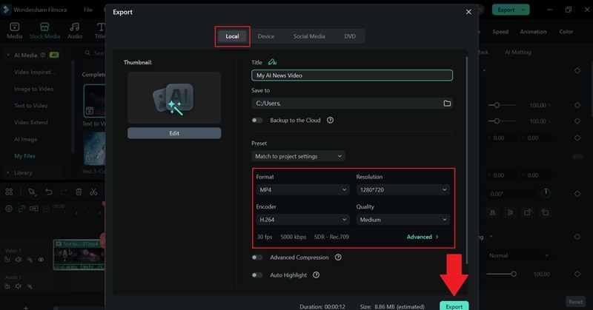Add a keyframe beside the 100,00 opacity value
Screen dimensions: 593x310
click(x=577, y=274)
